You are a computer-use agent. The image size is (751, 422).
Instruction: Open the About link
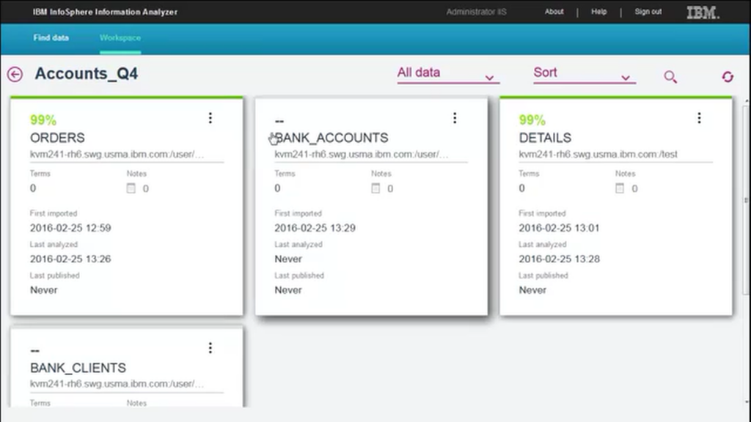point(554,12)
